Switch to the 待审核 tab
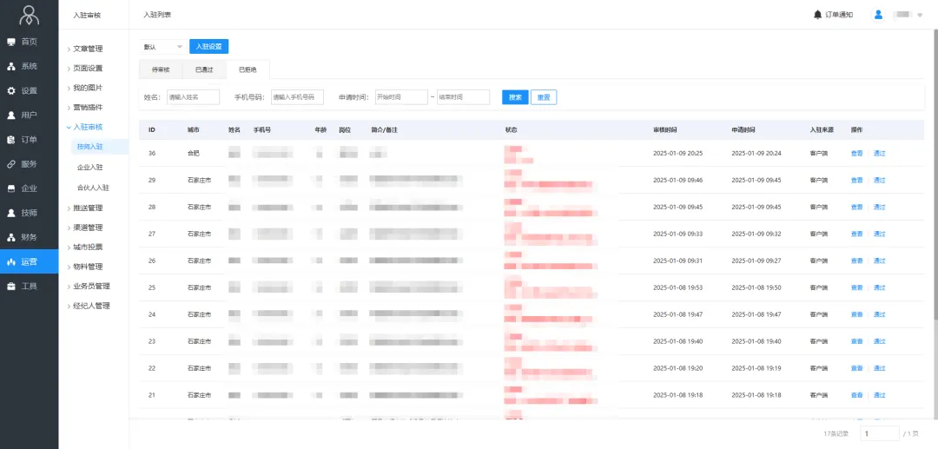The image size is (938, 449). tap(161, 69)
